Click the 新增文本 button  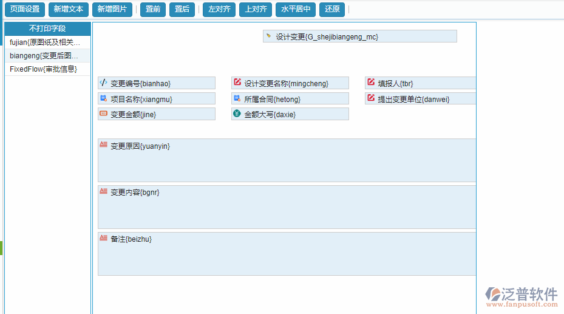click(x=68, y=9)
